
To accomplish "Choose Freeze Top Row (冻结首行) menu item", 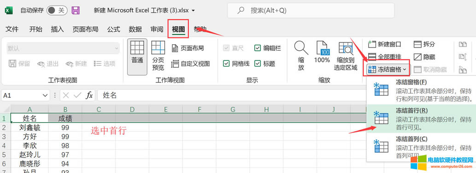I will 421,119.
